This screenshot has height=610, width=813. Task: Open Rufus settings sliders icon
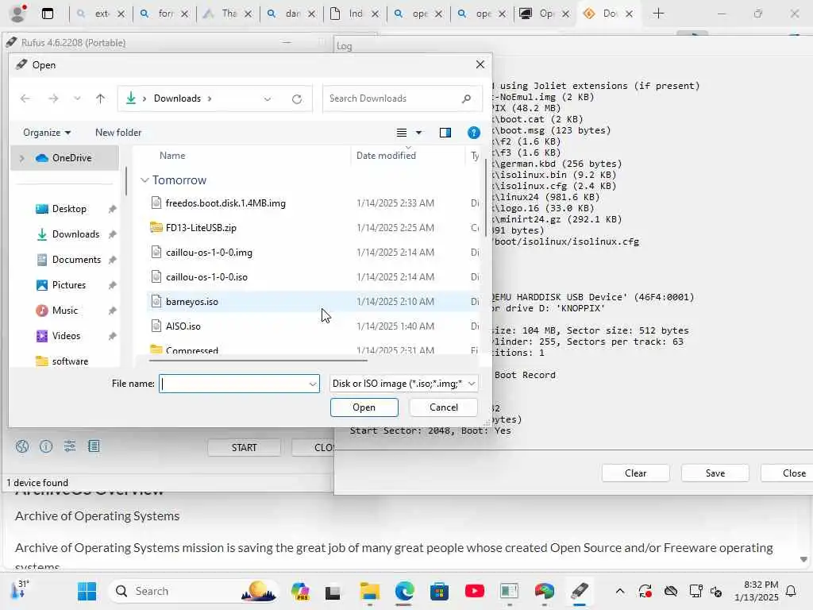(x=70, y=446)
